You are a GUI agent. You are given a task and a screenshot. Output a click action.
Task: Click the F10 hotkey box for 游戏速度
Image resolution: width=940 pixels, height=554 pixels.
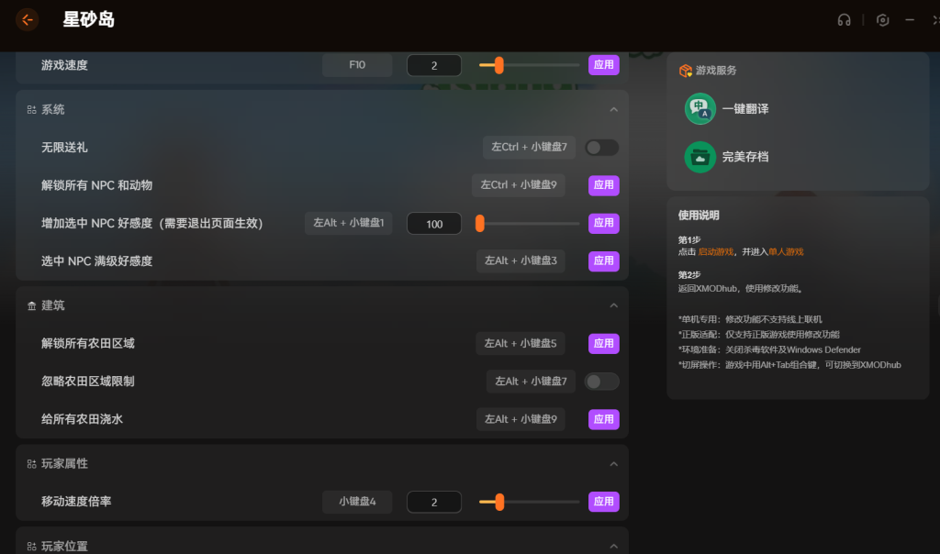click(357, 65)
